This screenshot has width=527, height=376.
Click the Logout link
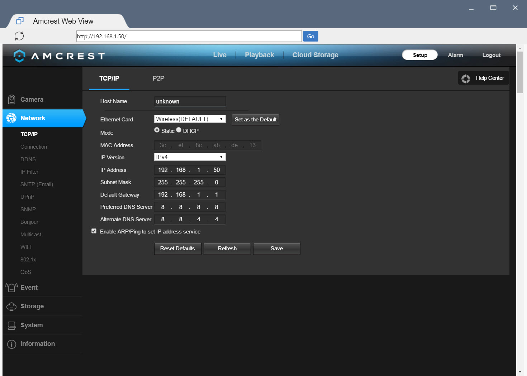click(x=491, y=55)
